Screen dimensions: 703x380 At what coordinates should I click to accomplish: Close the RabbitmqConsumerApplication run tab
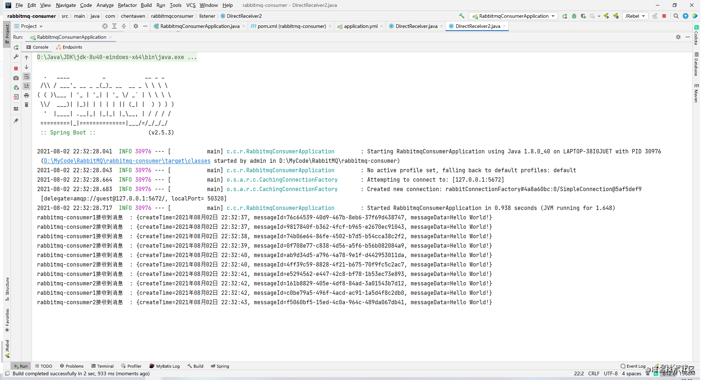[x=110, y=37]
